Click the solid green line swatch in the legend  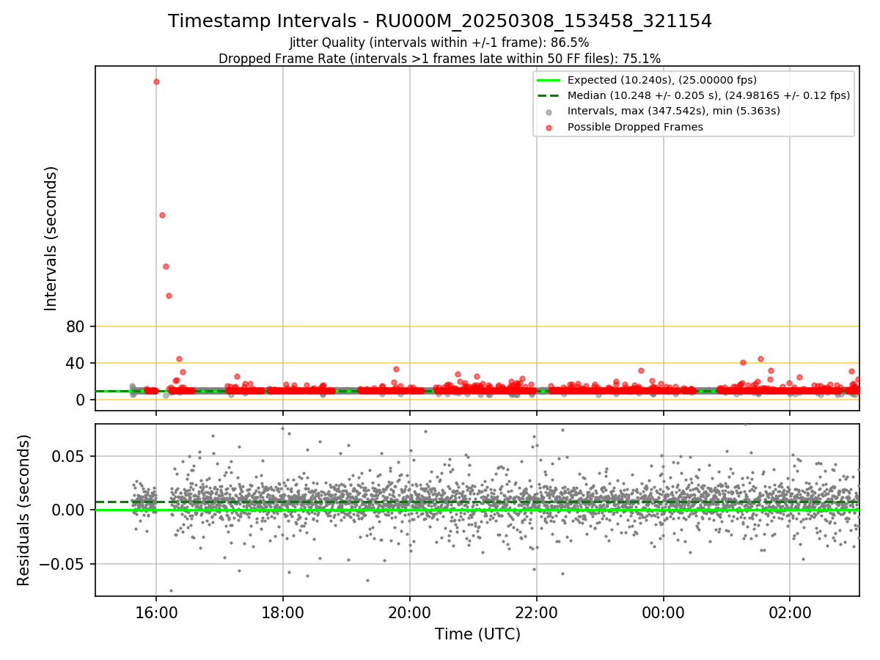point(549,80)
